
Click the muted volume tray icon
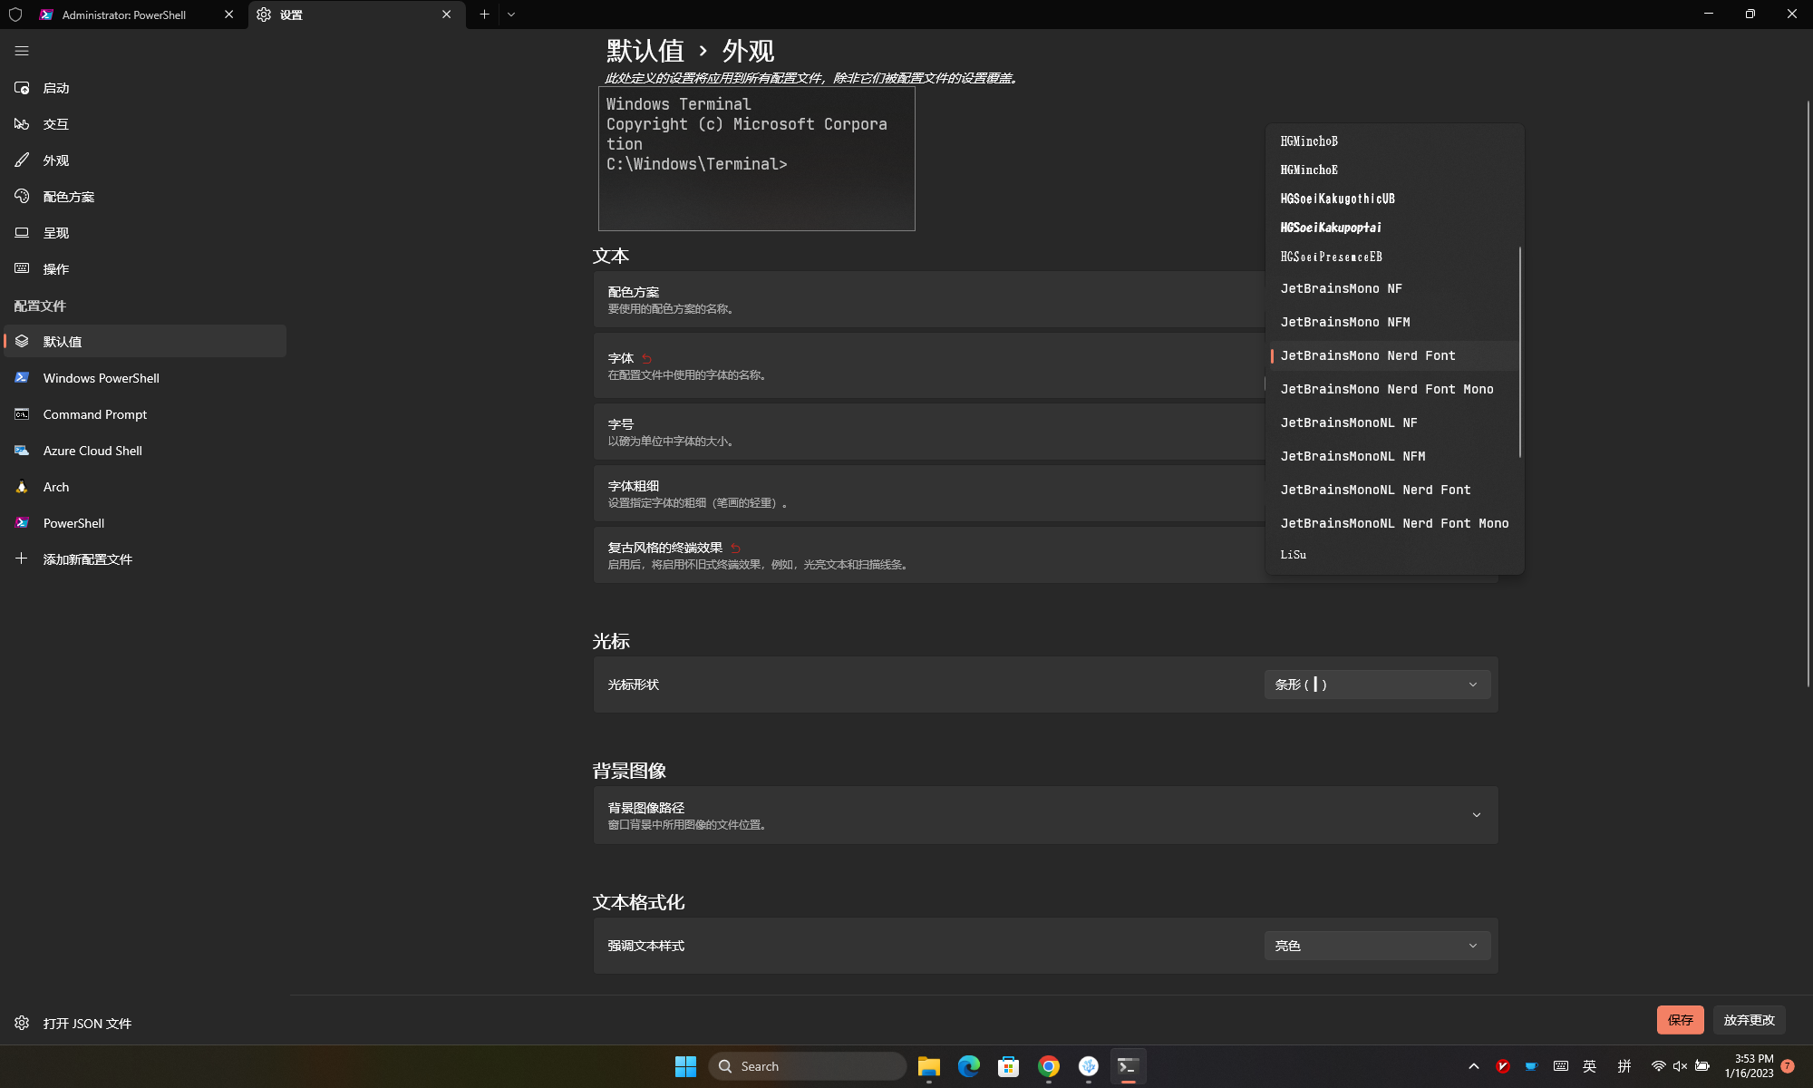[x=1680, y=1066]
